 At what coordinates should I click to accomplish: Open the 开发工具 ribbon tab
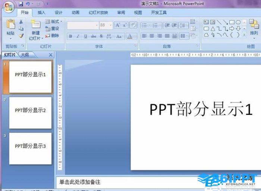point(158,12)
